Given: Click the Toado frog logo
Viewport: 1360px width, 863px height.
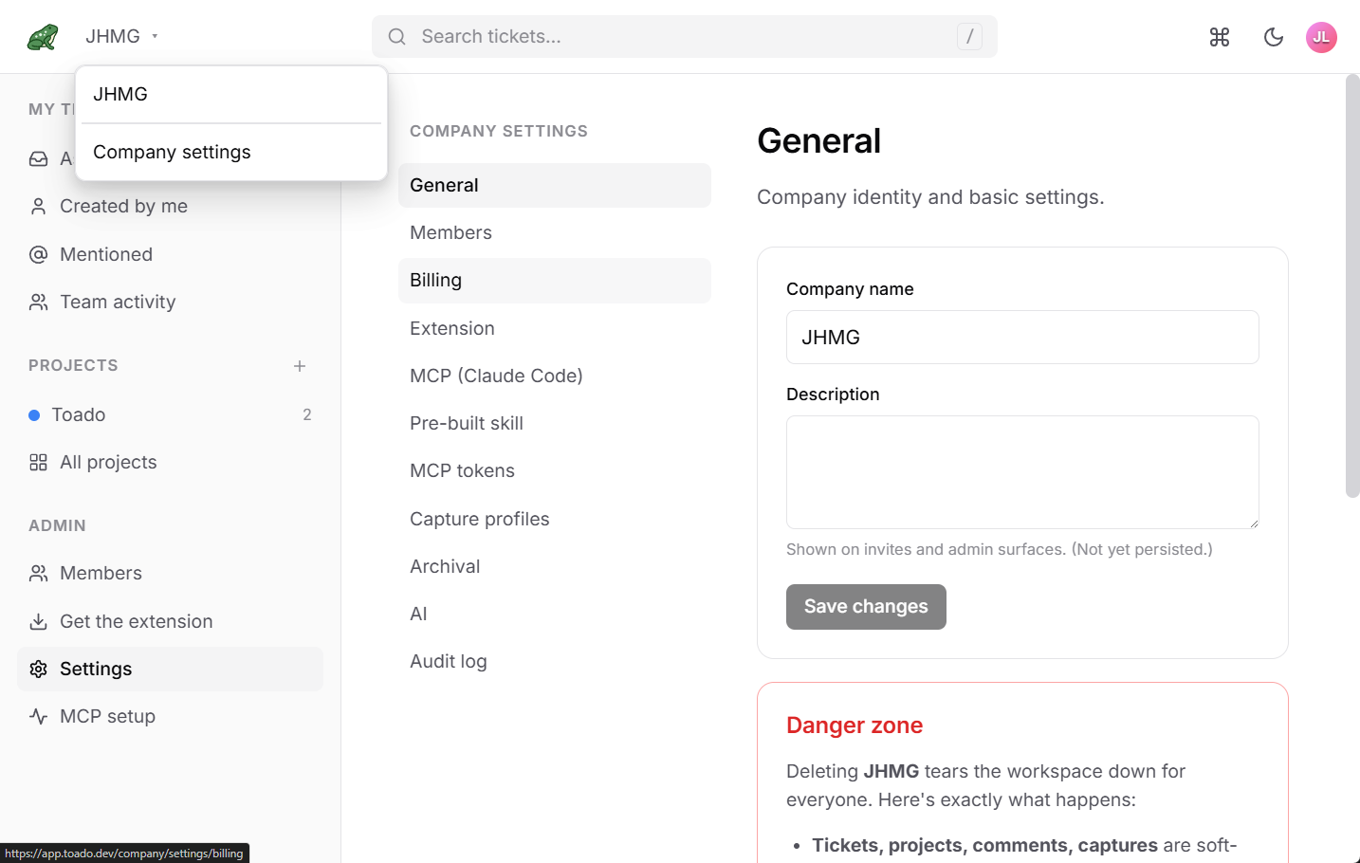Looking at the screenshot, I should (x=43, y=37).
